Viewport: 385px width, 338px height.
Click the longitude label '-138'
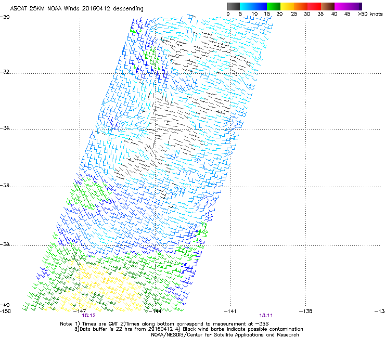306,311
